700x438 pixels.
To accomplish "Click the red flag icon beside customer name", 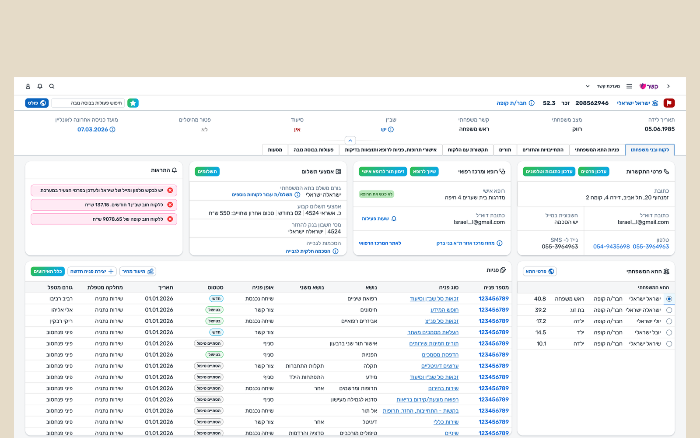I will [x=669, y=103].
